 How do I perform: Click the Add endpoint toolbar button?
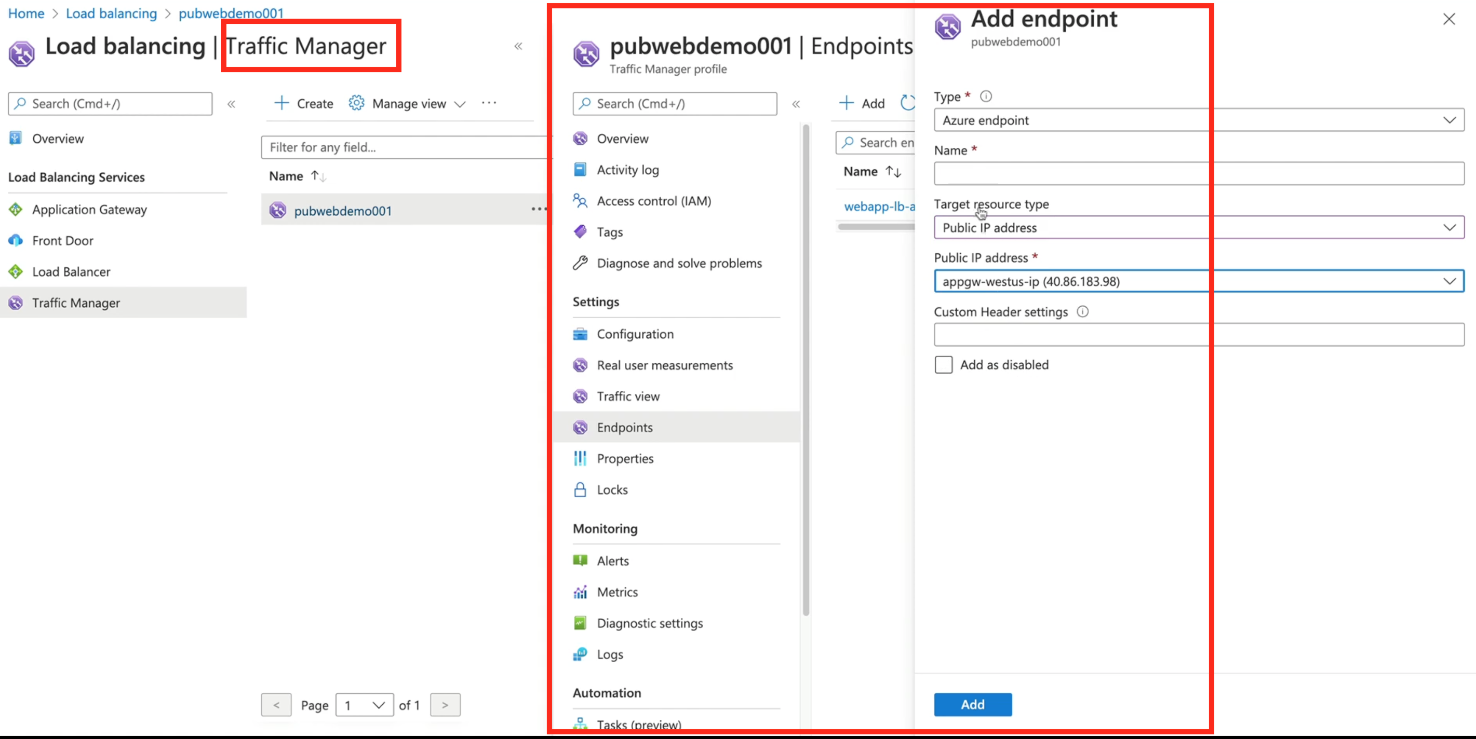point(862,104)
